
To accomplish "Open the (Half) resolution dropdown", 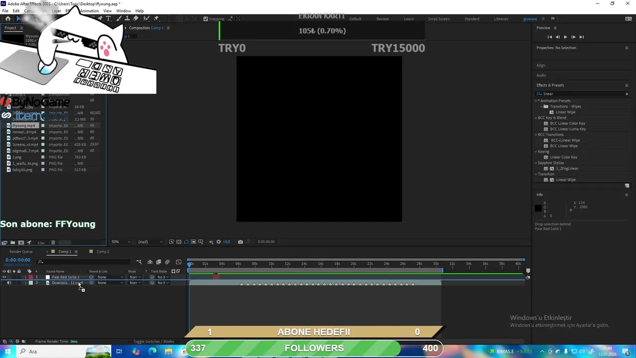I will (150, 242).
